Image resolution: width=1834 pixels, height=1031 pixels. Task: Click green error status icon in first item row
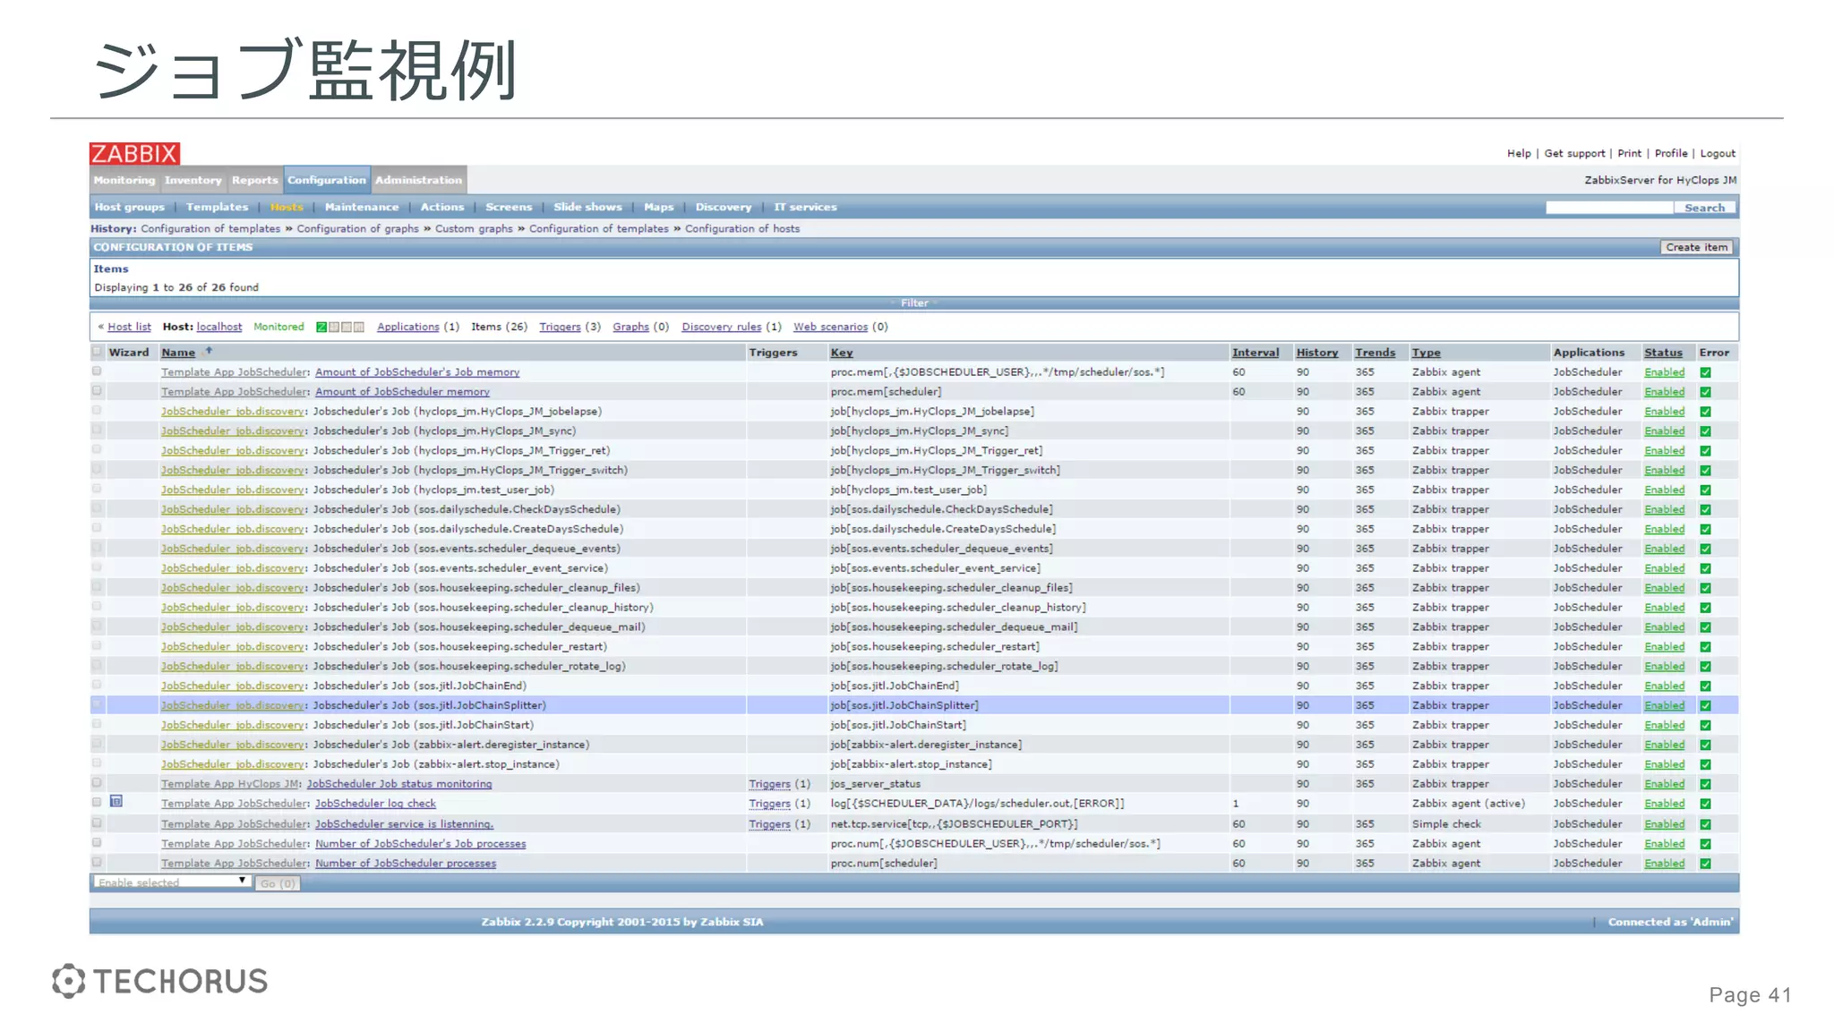coord(1705,372)
